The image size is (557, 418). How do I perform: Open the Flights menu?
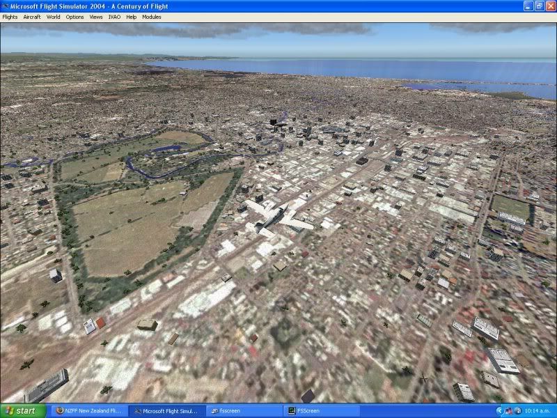pos(10,17)
